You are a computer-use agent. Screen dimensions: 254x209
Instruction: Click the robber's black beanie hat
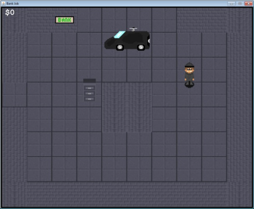pos(189,65)
